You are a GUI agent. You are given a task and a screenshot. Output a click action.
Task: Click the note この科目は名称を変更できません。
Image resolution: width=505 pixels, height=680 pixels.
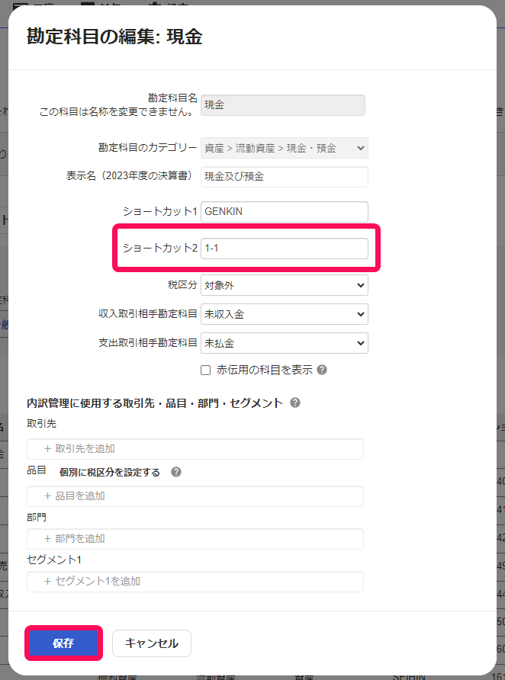(117, 112)
